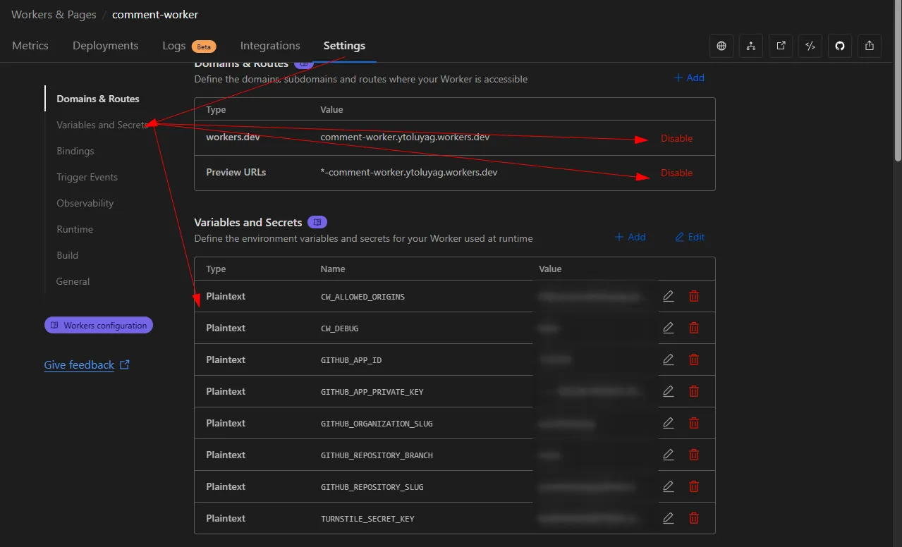Click the share/upload icon button
This screenshot has height=547, width=902.
coord(870,46)
